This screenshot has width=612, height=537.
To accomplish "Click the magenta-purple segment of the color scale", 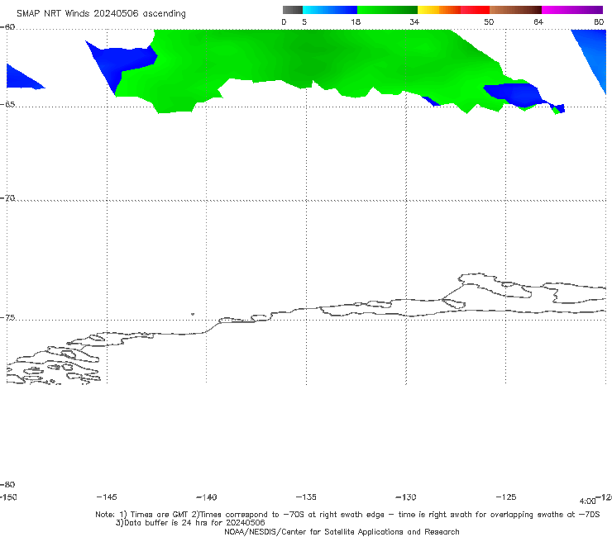I will [x=572, y=10].
